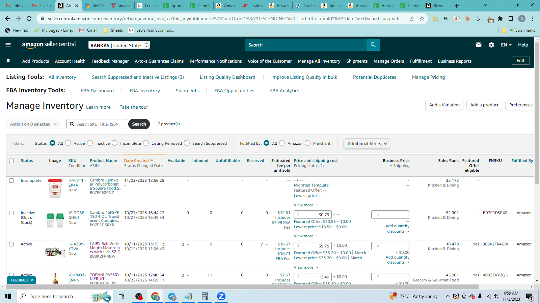This screenshot has height=303, width=540.
Task: Click the Take the tour link
Action: (x=134, y=107)
